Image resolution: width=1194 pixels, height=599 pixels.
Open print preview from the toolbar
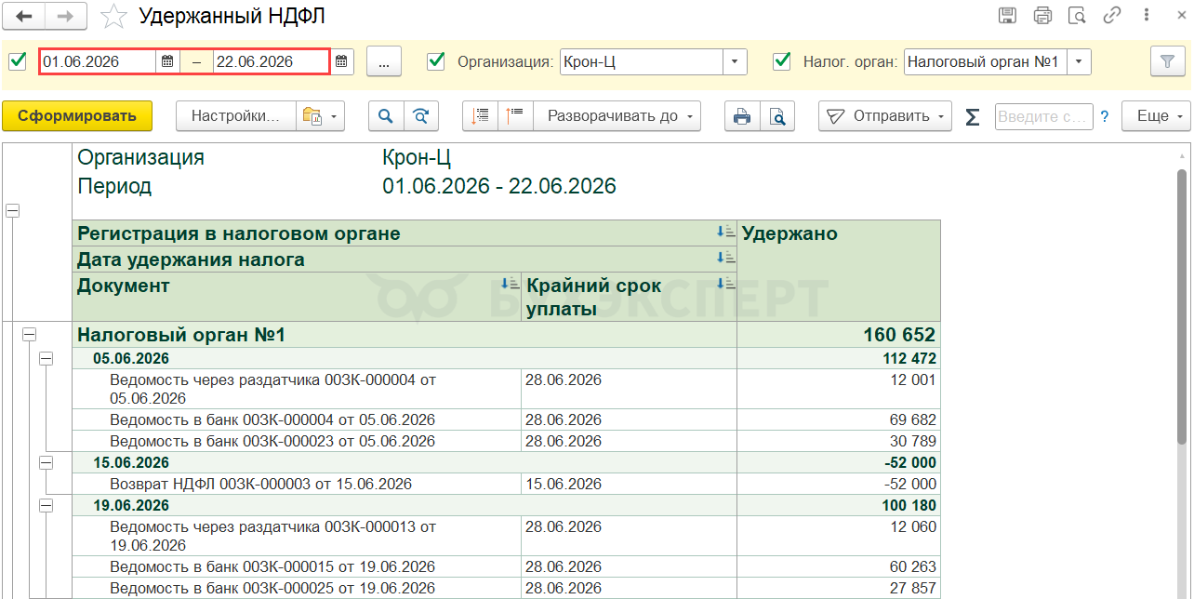(777, 116)
